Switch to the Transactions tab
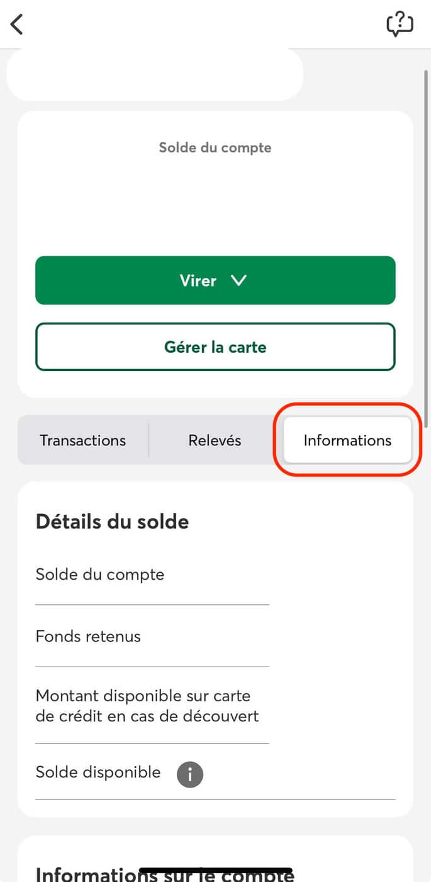The width and height of the screenshot is (431, 882). [82, 440]
